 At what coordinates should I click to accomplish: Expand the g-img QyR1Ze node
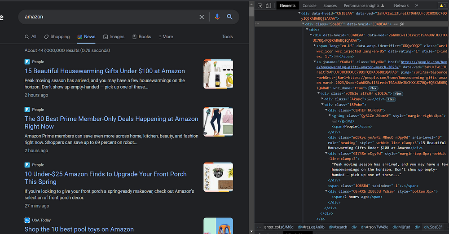[330, 115]
